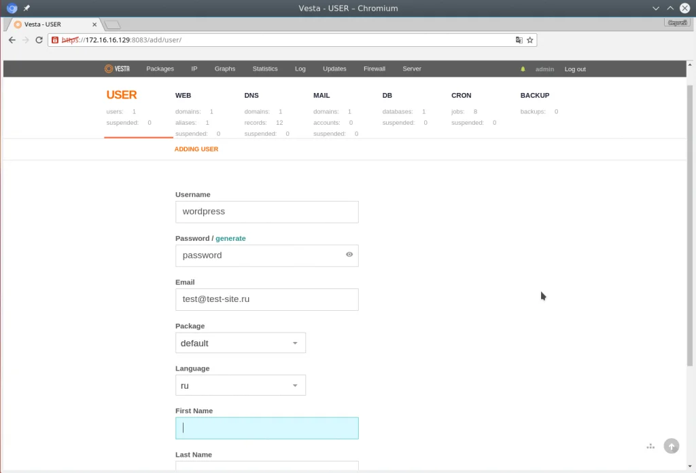Bookmark page with star icon
Image resolution: width=696 pixels, height=473 pixels.
point(530,40)
